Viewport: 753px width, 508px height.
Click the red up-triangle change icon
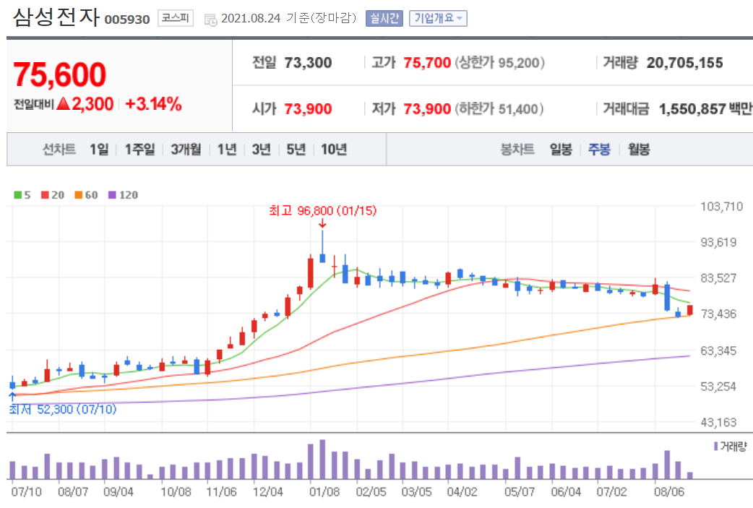click(64, 103)
